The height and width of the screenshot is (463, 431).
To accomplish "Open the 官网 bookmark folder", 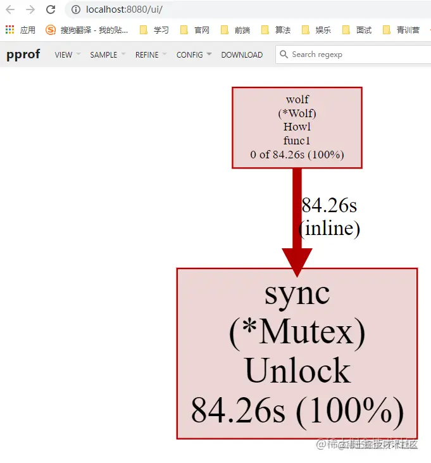I will 195,30.
